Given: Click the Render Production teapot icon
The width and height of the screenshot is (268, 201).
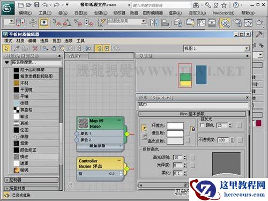Looking at the screenshot, I should click(x=259, y=23).
